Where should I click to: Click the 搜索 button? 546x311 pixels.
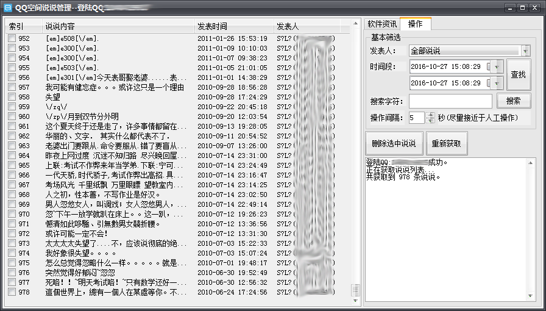tap(514, 101)
